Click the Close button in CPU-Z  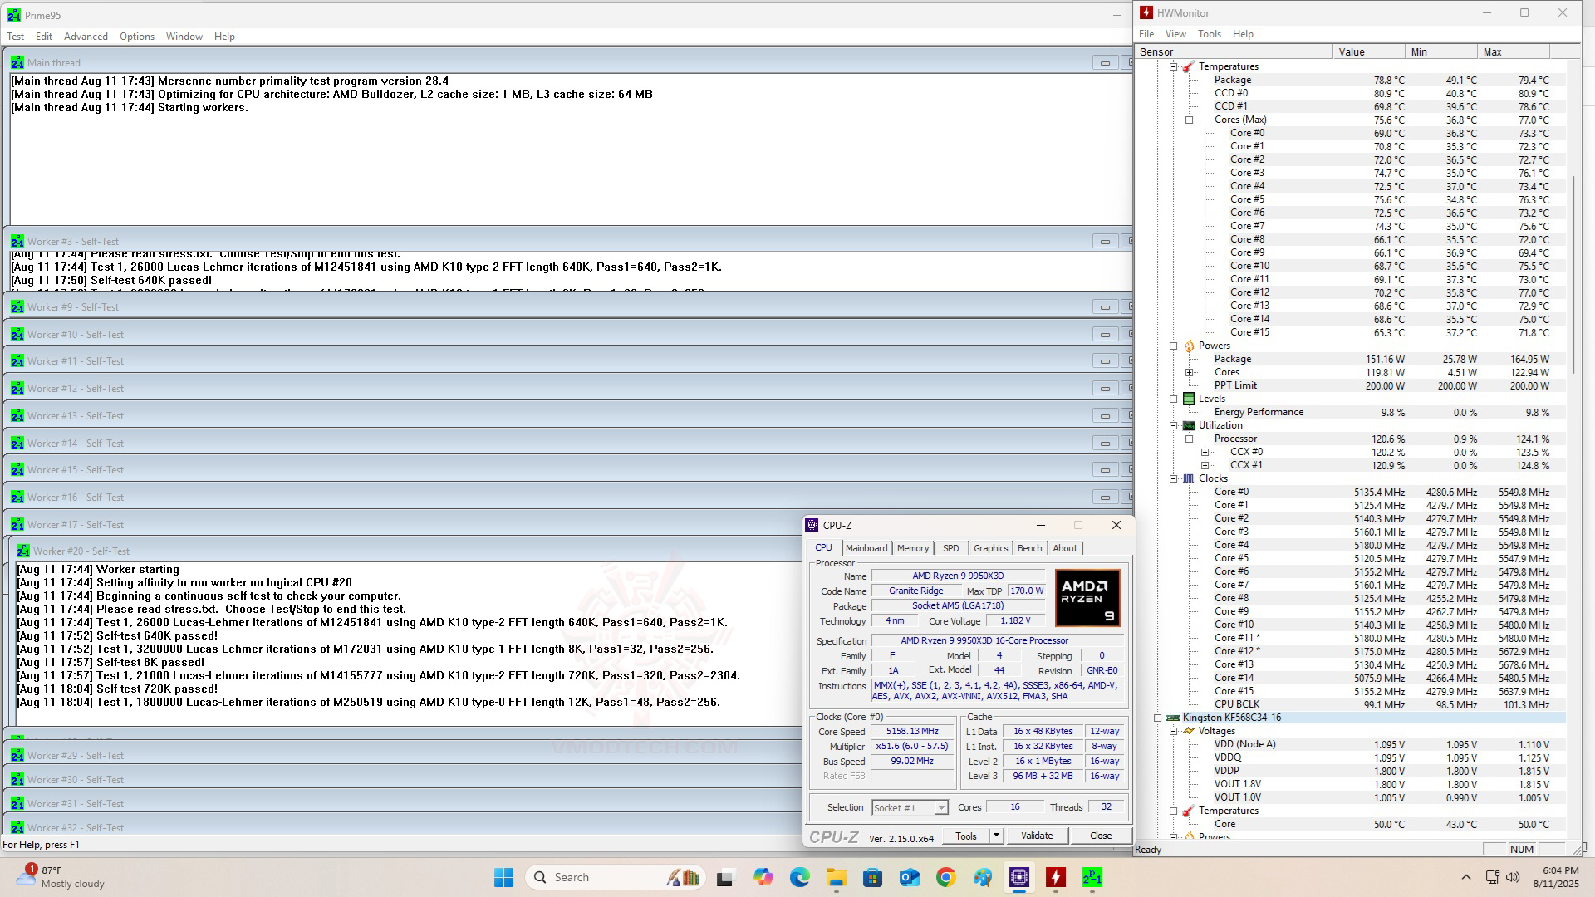(x=1100, y=836)
